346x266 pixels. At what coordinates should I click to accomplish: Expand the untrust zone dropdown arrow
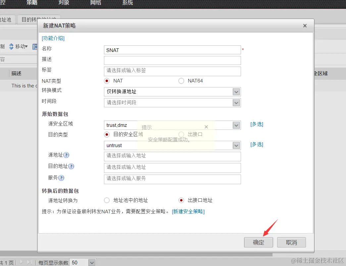[x=236, y=145]
